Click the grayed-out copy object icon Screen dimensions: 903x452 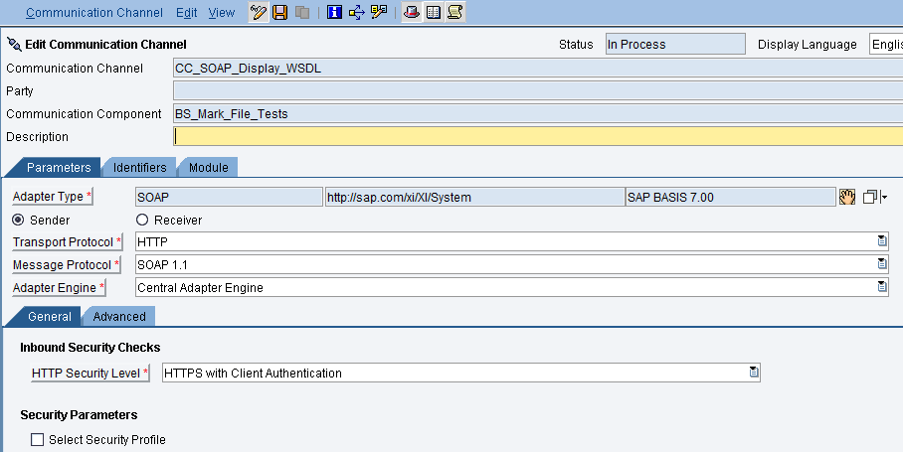[x=301, y=12]
